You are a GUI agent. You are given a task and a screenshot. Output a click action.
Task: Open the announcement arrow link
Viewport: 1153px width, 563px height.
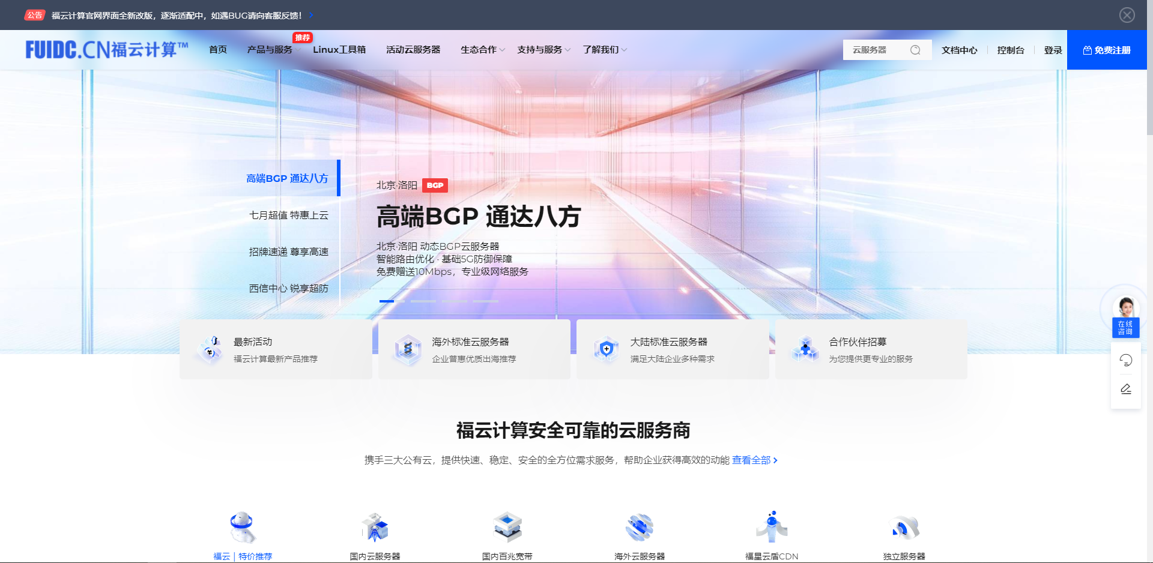(x=311, y=15)
